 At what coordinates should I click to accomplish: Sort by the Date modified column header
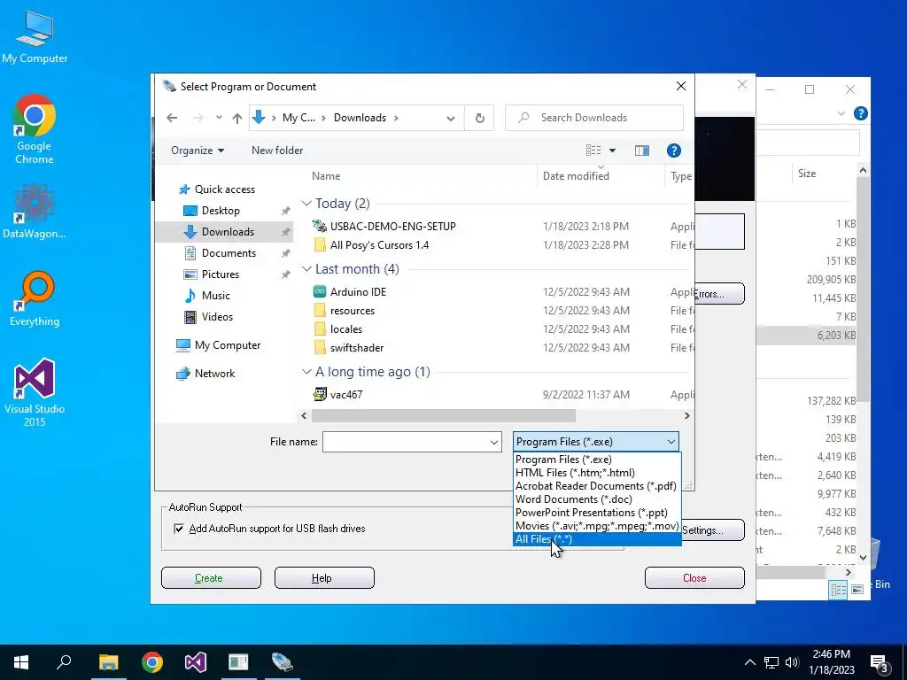(x=601, y=176)
